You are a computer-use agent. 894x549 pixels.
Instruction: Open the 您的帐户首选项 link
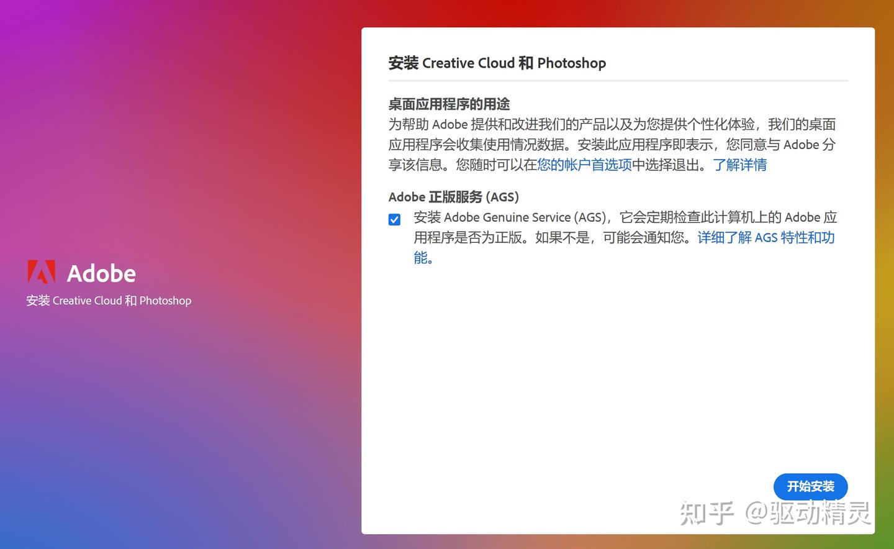pos(584,165)
